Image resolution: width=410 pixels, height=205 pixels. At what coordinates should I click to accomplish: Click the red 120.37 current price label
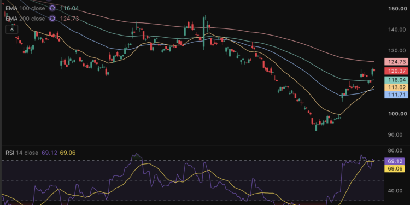point(396,71)
